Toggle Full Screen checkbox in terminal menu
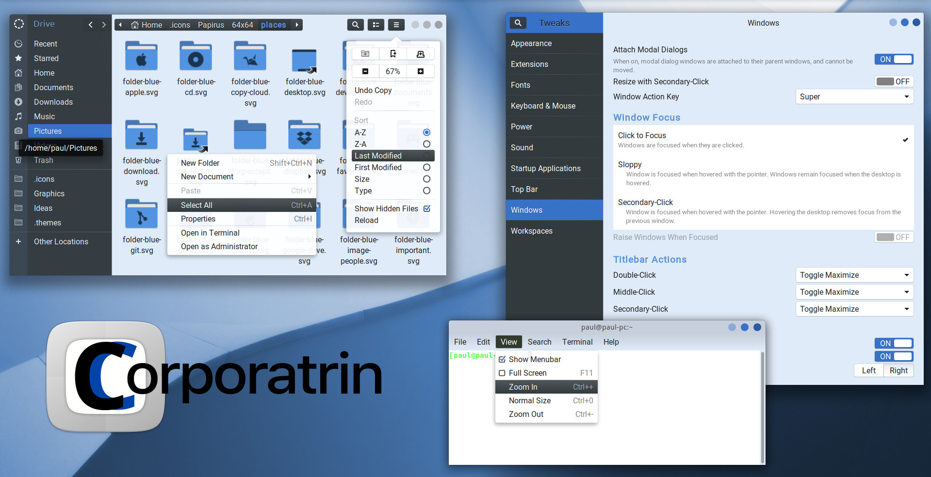Image resolution: width=931 pixels, height=477 pixels. click(x=502, y=373)
